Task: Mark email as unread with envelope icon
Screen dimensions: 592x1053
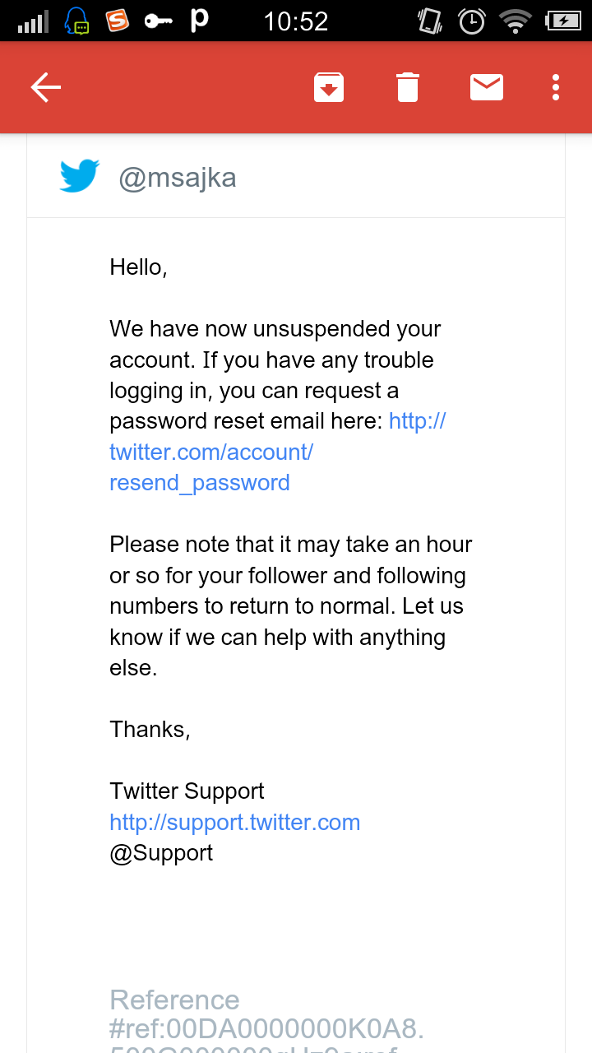Action: (x=487, y=87)
